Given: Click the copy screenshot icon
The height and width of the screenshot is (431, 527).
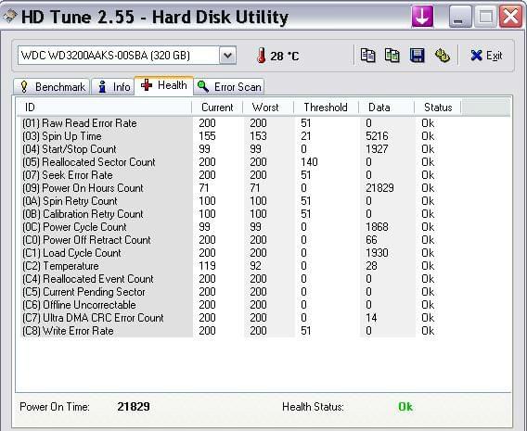Looking at the screenshot, I should click(392, 56).
